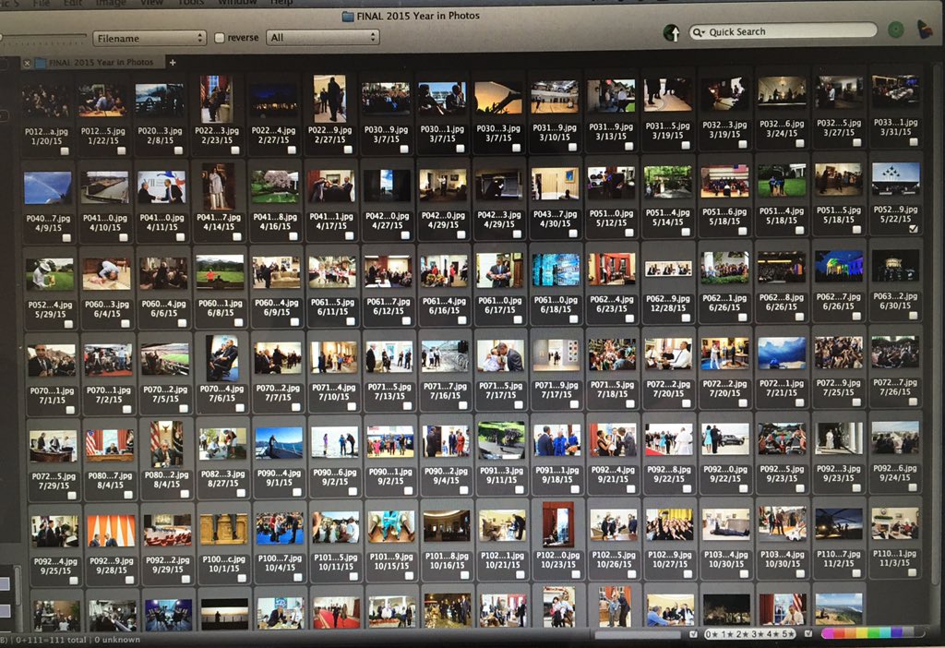
Task: Select the red color class swatch
Action: tap(839, 633)
